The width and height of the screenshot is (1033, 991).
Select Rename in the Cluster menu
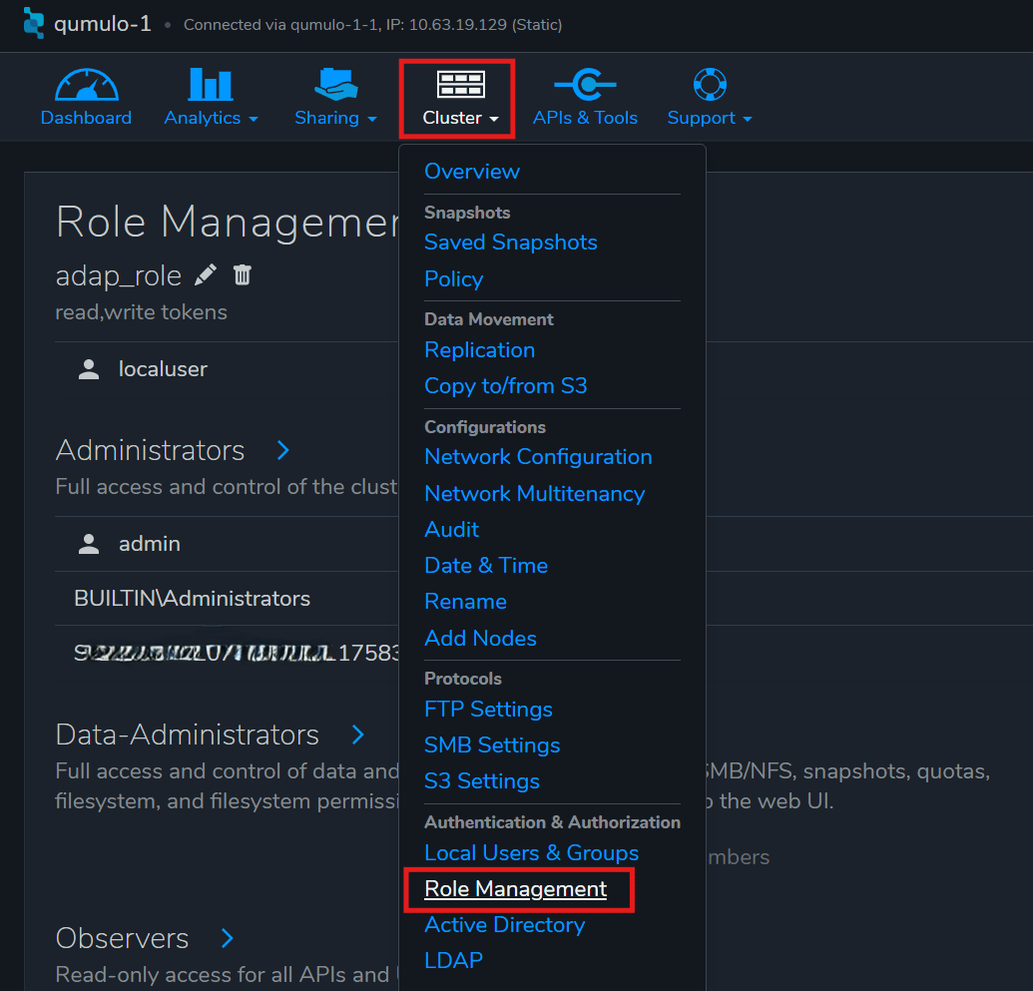[x=465, y=602]
